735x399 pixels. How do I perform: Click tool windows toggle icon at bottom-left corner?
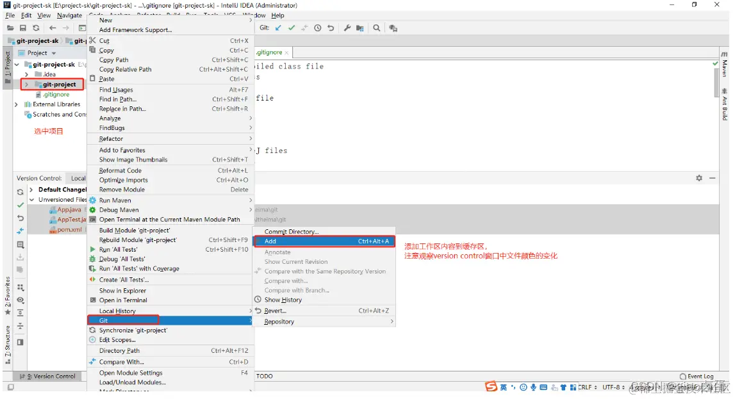pyautogui.click(x=10, y=387)
